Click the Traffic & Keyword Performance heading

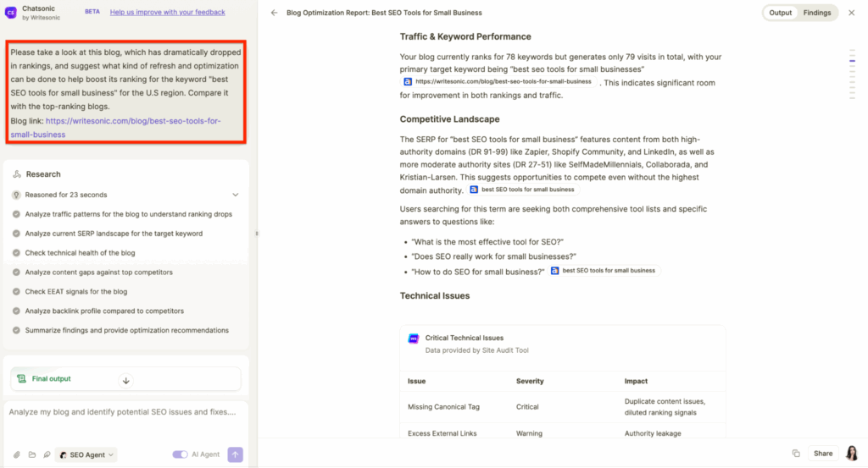(x=465, y=36)
